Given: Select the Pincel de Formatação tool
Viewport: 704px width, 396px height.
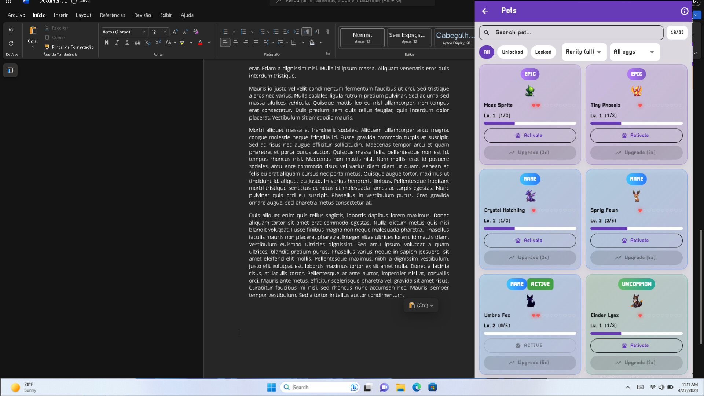Looking at the screenshot, I should 69,47.
